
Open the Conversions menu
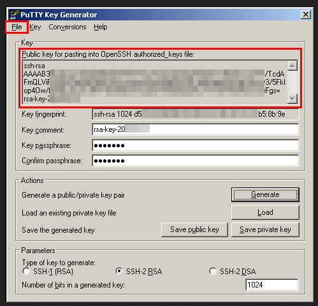click(x=68, y=27)
